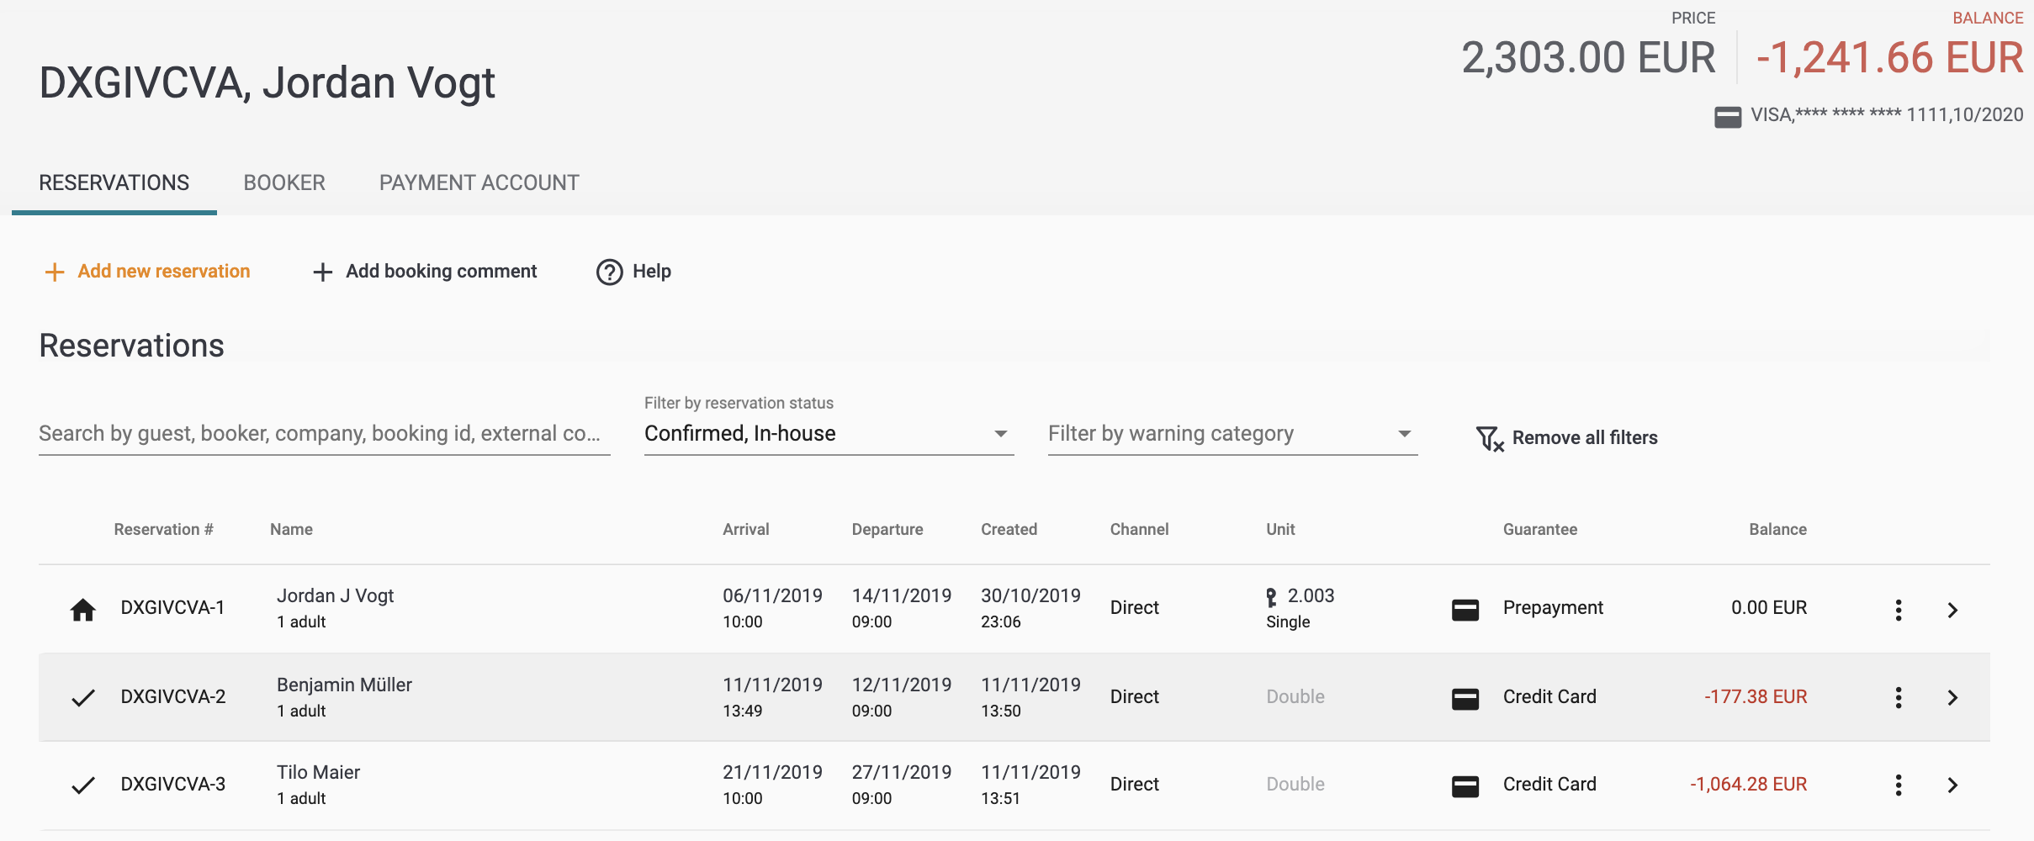Click Add booking comment
2034x841 pixels.
point(425,272)
